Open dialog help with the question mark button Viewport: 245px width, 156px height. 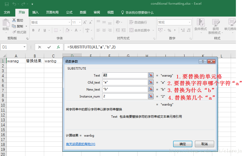202,61
